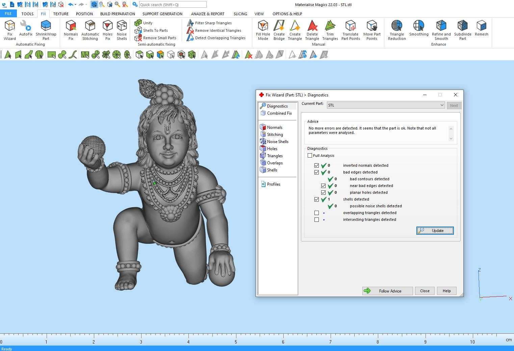Click the Follow Advice button
514x351 pixels.
[x=387, y=291]
